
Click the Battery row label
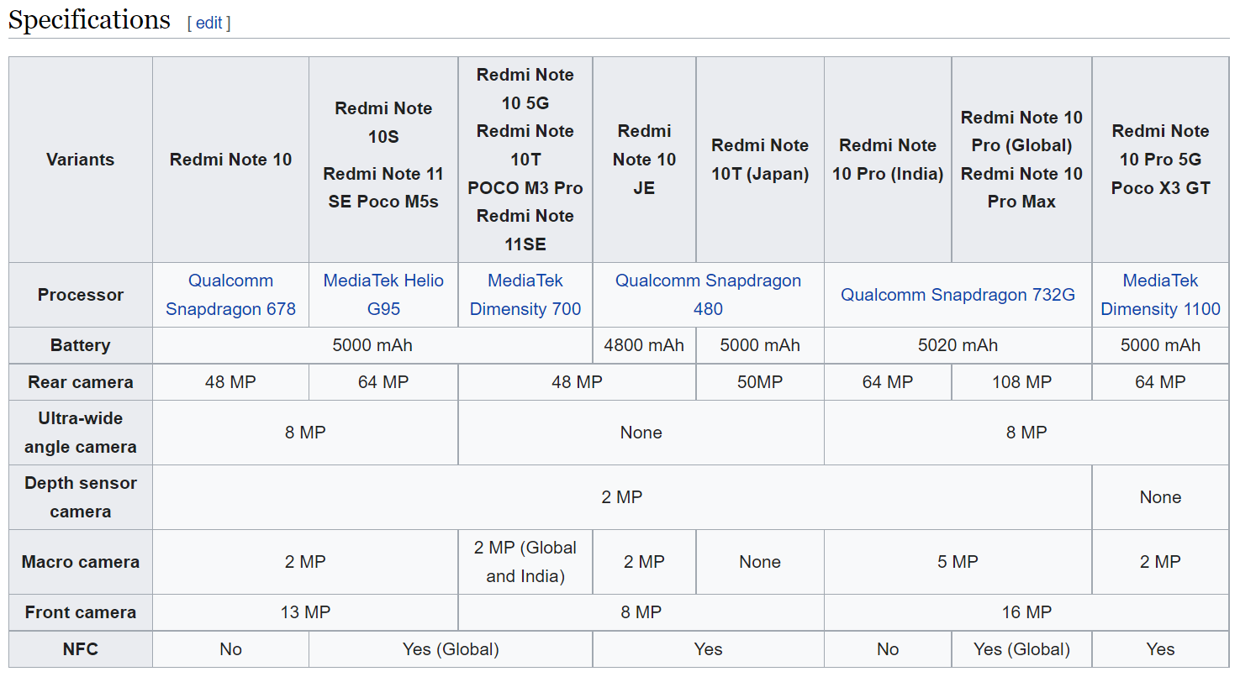point(80,344)
